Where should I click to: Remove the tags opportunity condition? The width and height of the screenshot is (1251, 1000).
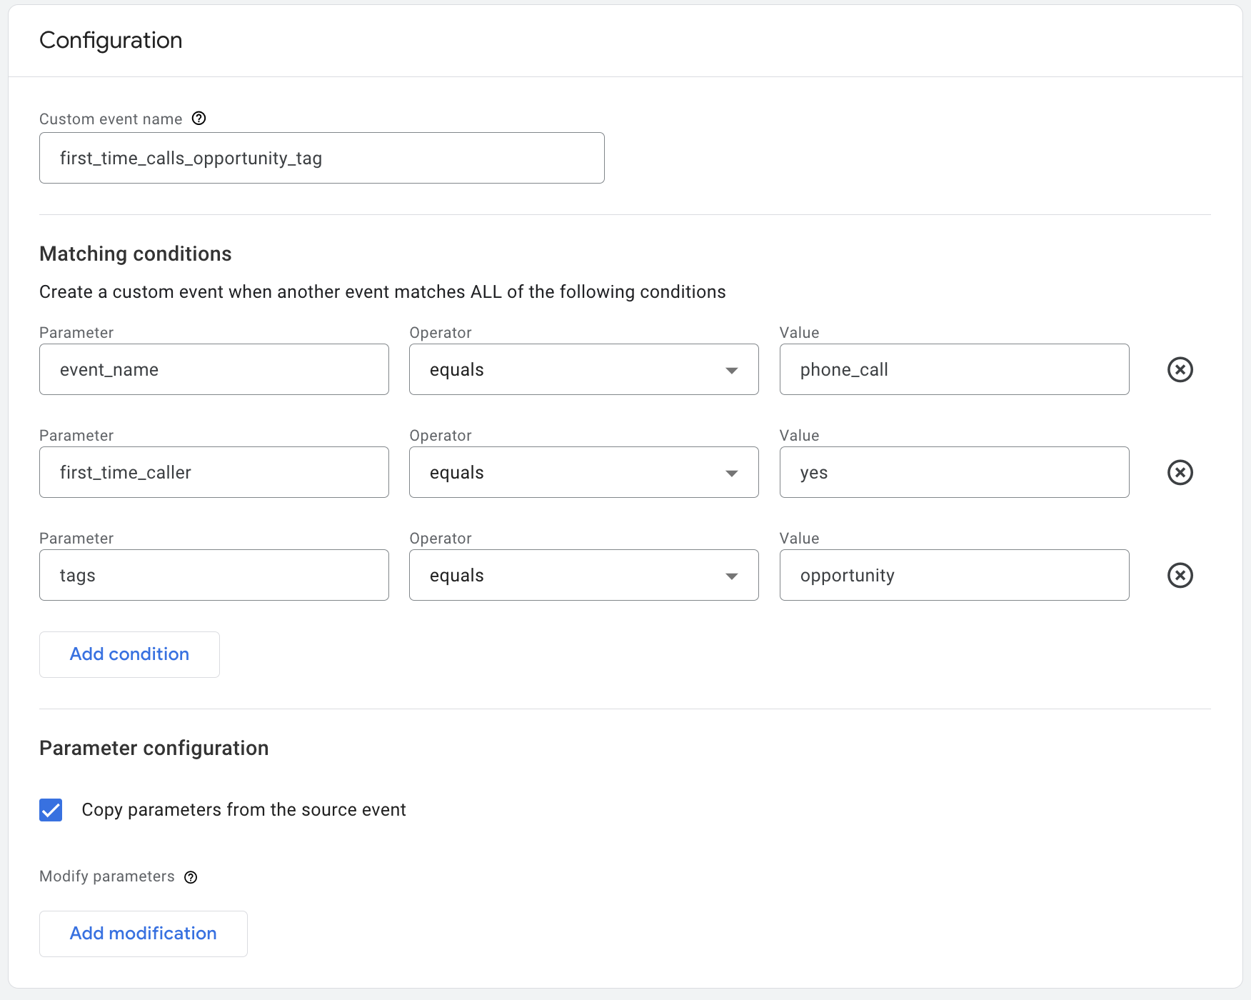1180,575
